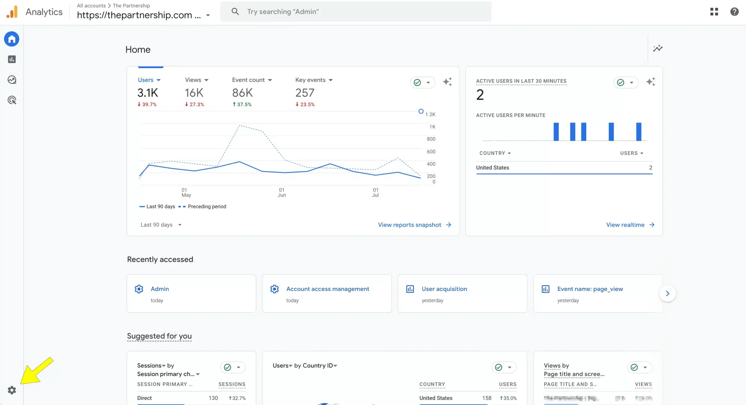This screenshot has width=746, height=405.
Task: Open the Google apps grid icon
Action: coord(714,12)
